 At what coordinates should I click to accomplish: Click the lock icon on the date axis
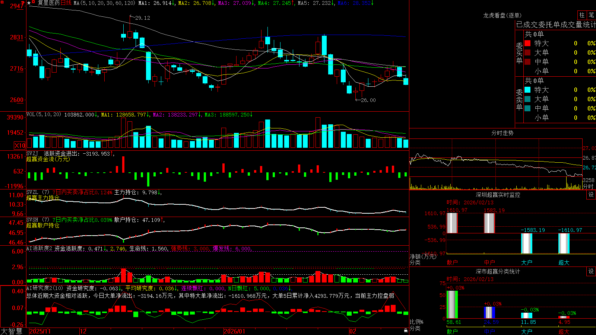coord(406,331)
